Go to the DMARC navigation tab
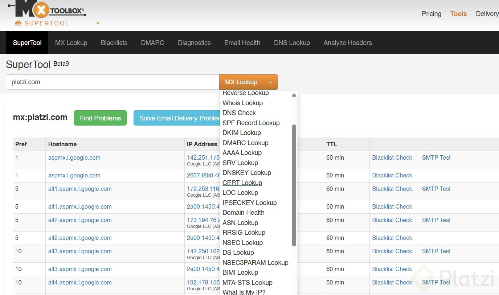Screen dimensions: 499x295 [152, 43]
